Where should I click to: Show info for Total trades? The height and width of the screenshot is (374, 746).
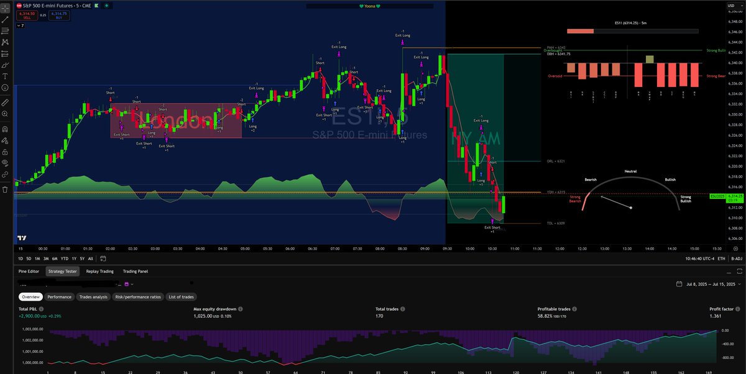pos(404,309)
